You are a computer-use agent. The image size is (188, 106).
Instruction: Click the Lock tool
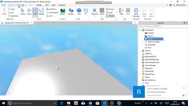[x=109, y=12]
